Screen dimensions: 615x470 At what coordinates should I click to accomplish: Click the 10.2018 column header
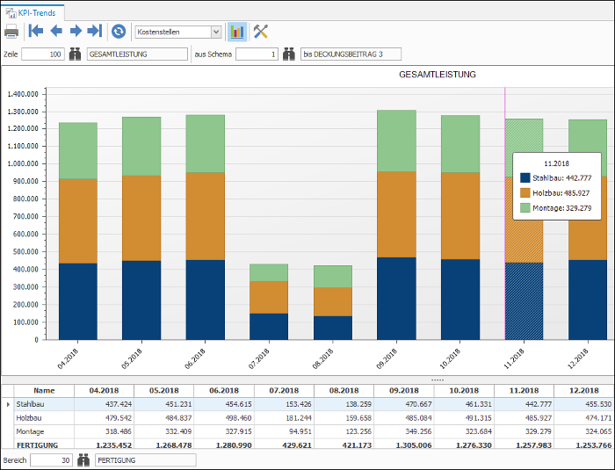tap(464, 390)
